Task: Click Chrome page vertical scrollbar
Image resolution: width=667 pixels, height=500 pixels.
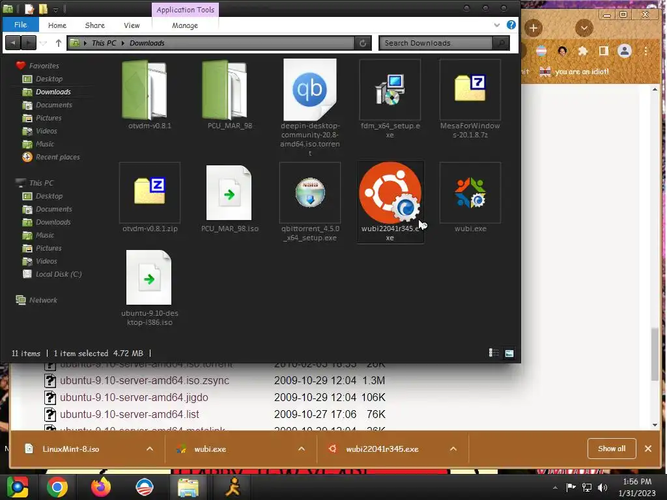Action: coord(655,354)
